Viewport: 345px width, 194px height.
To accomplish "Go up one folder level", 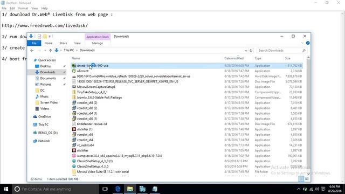I will click(x=50, y=50).
